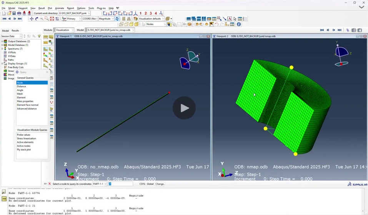Click the node label input field in prompt
The width and height of the screenshot is (368, 215).
[x=120, y=184]
